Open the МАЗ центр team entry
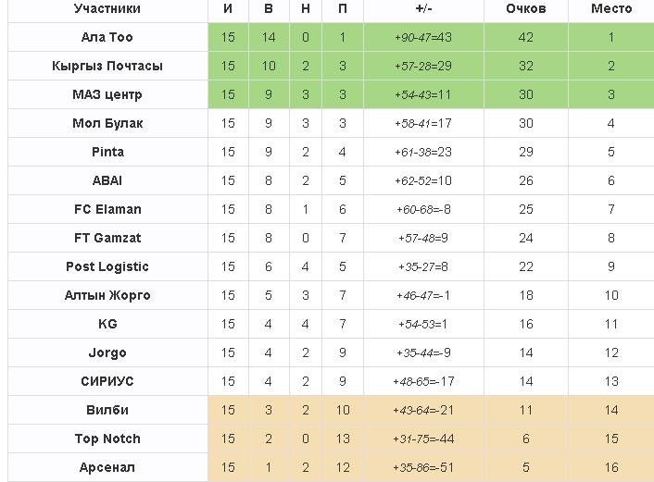The height and width of the screenshot is (482, 654). (107, 94)
